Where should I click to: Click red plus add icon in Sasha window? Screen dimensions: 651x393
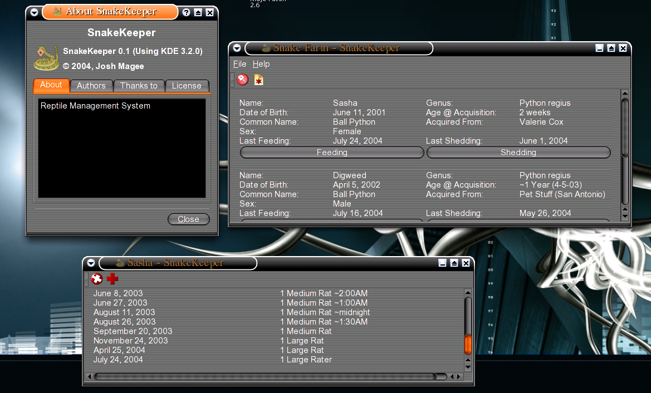point(112,279)
